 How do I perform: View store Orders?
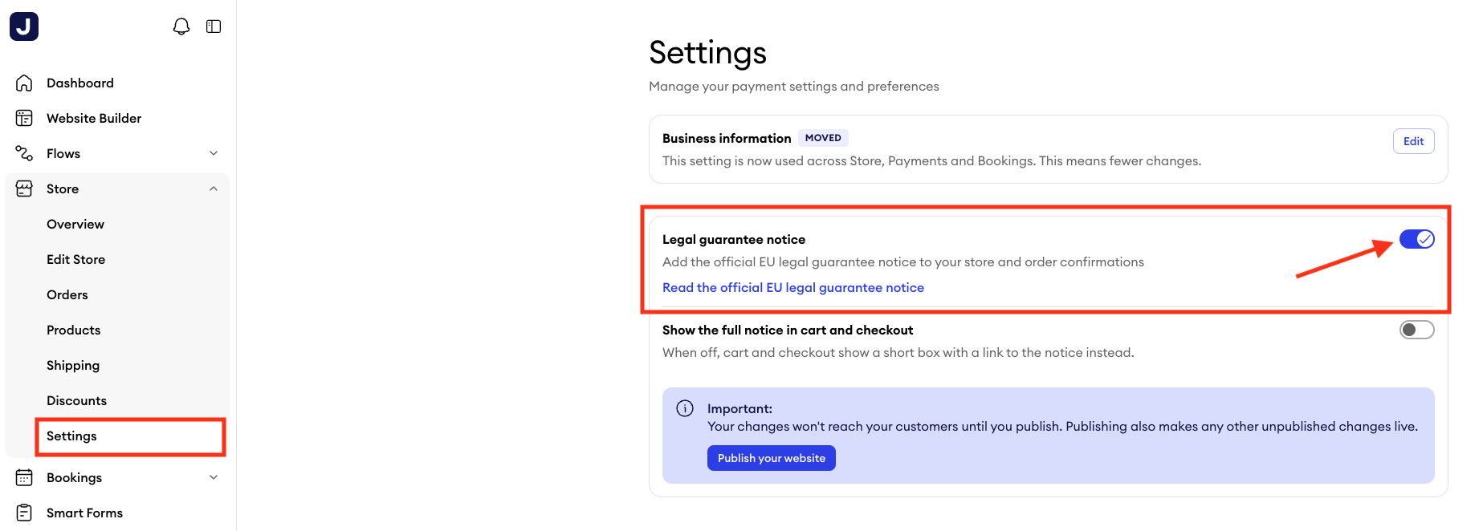[x=67, y=294]
